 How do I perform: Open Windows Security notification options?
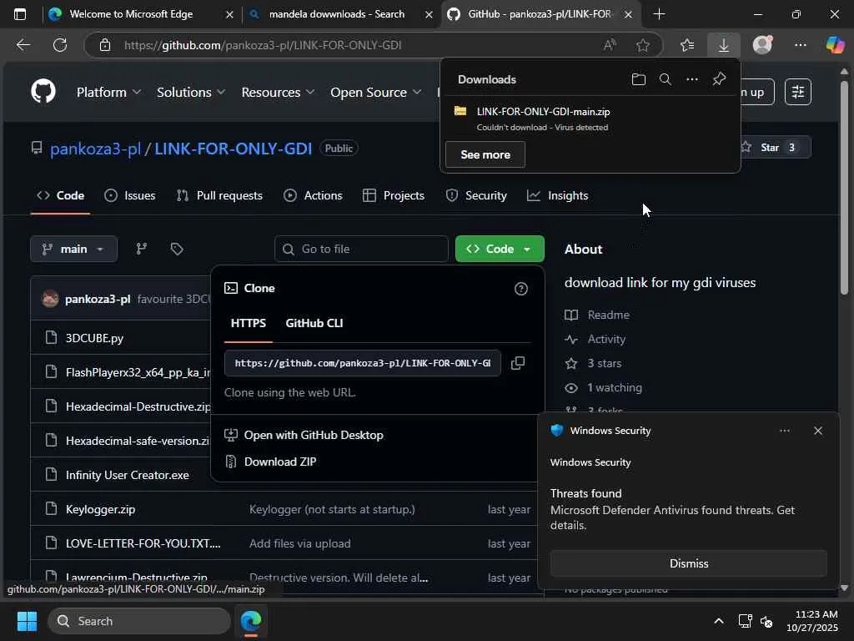pos(784,431)
